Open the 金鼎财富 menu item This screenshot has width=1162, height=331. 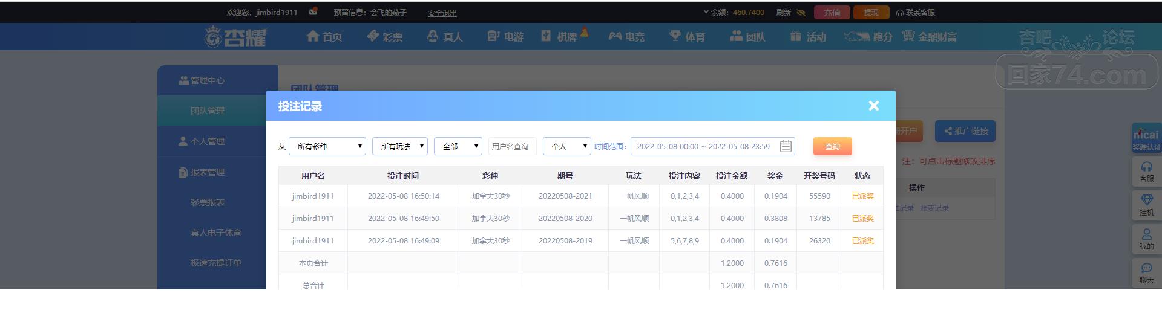pyautogui.click(x=930, y=37)
